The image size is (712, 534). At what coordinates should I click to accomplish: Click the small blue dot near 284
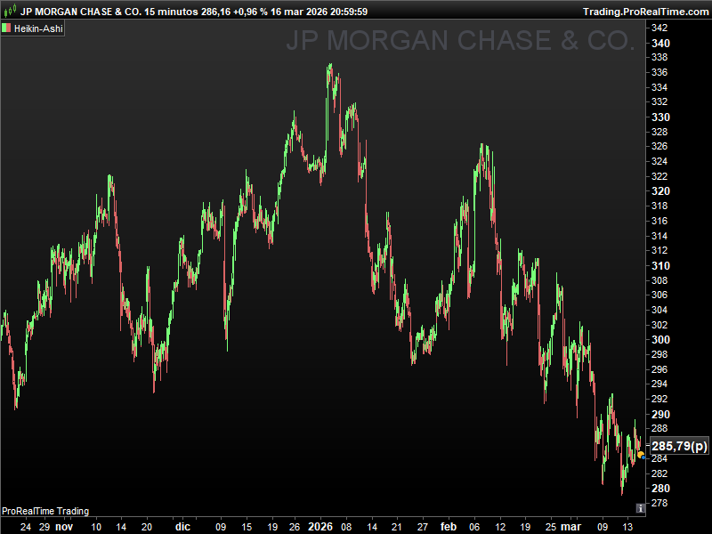[x=643, y=457]
